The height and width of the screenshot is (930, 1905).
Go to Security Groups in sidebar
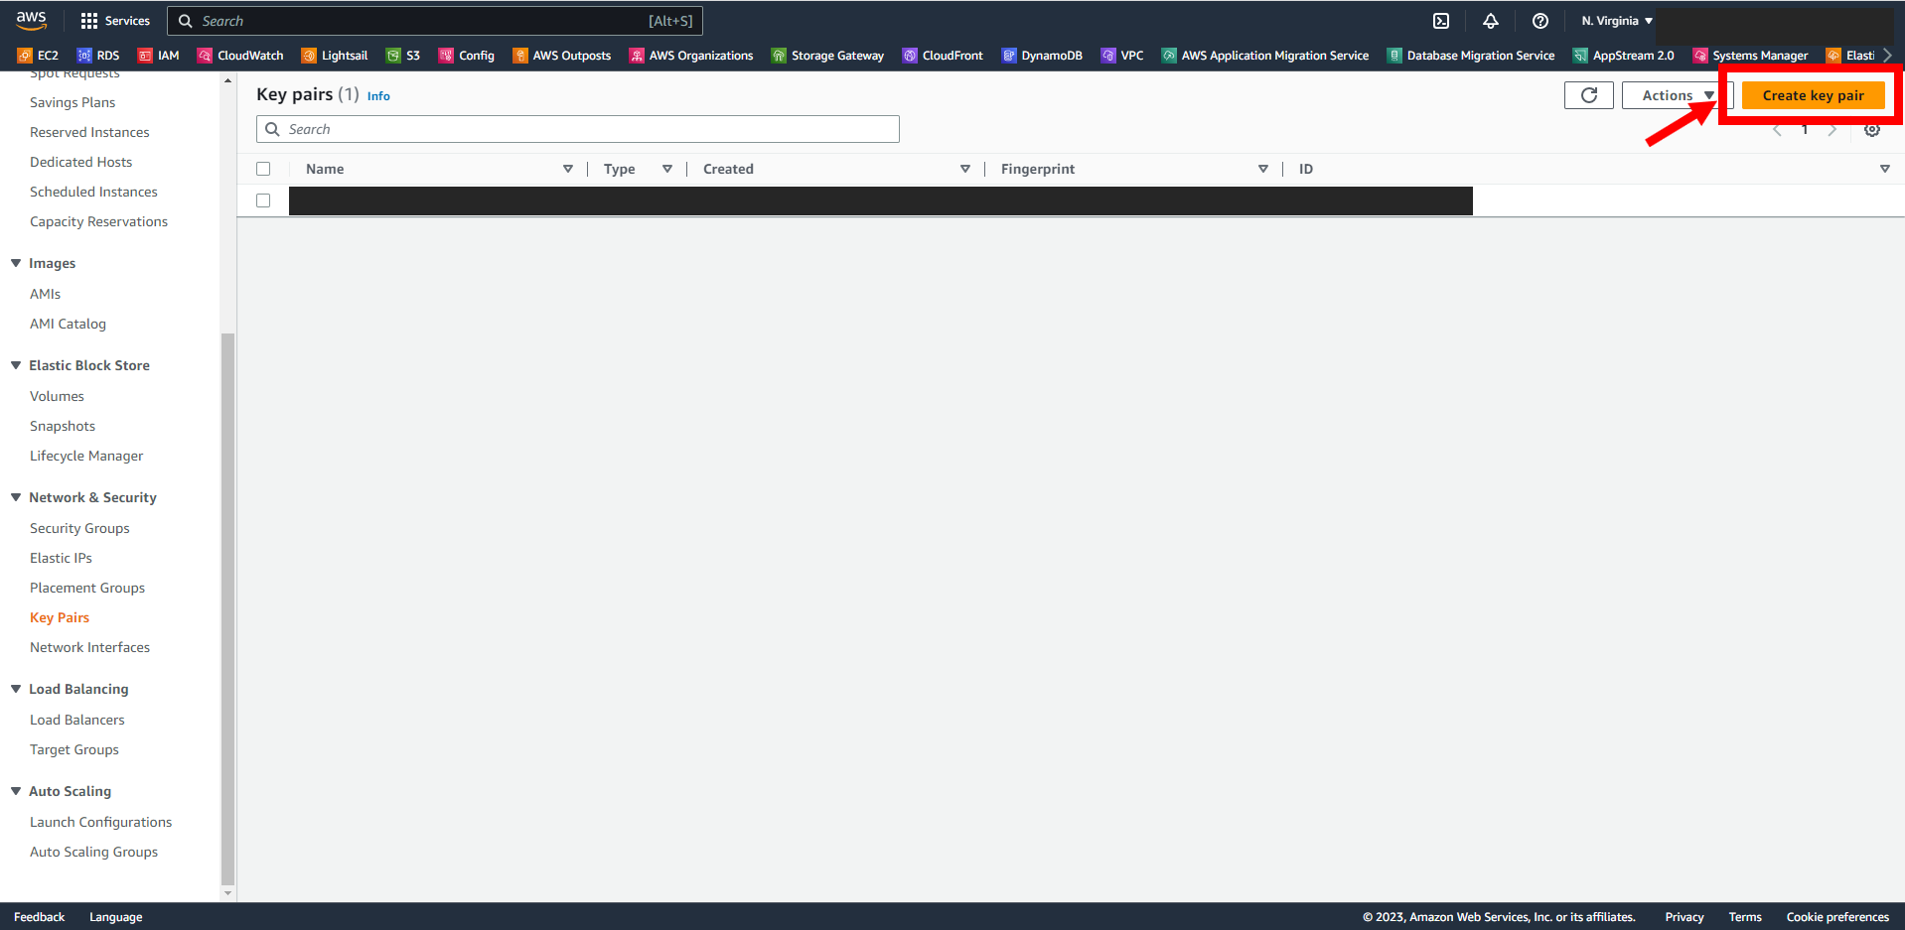click(79, 528)
